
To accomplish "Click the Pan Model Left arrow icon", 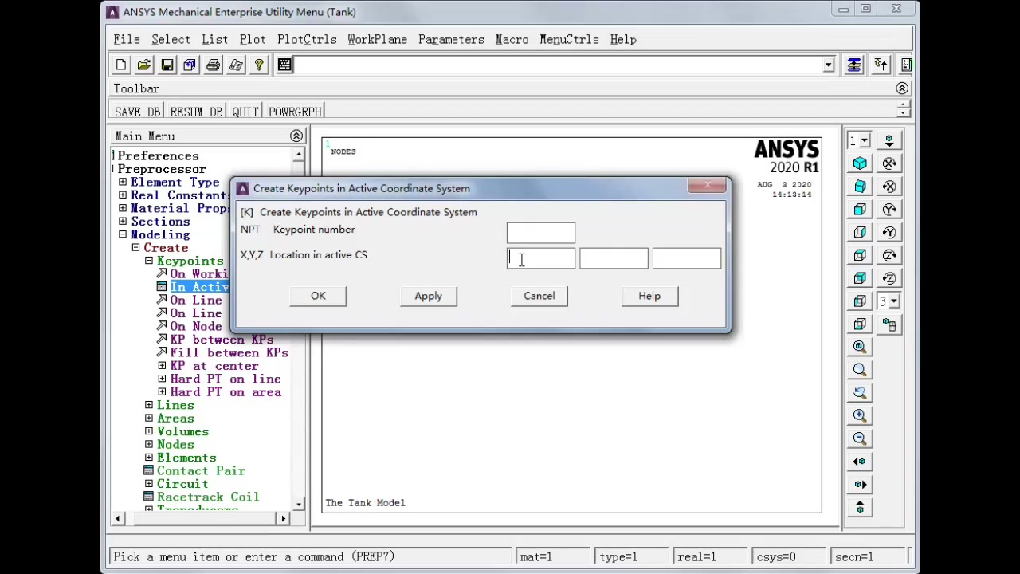I will click(x=860, y=462).
